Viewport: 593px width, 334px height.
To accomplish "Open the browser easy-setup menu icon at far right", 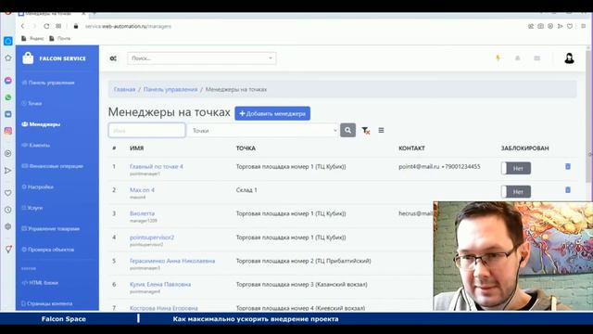I will click(x=584, y=26).
